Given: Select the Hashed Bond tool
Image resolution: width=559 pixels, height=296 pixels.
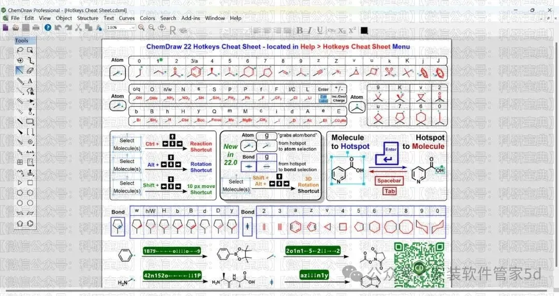Looking at the screenshot, I should click(x=20, y=101).
